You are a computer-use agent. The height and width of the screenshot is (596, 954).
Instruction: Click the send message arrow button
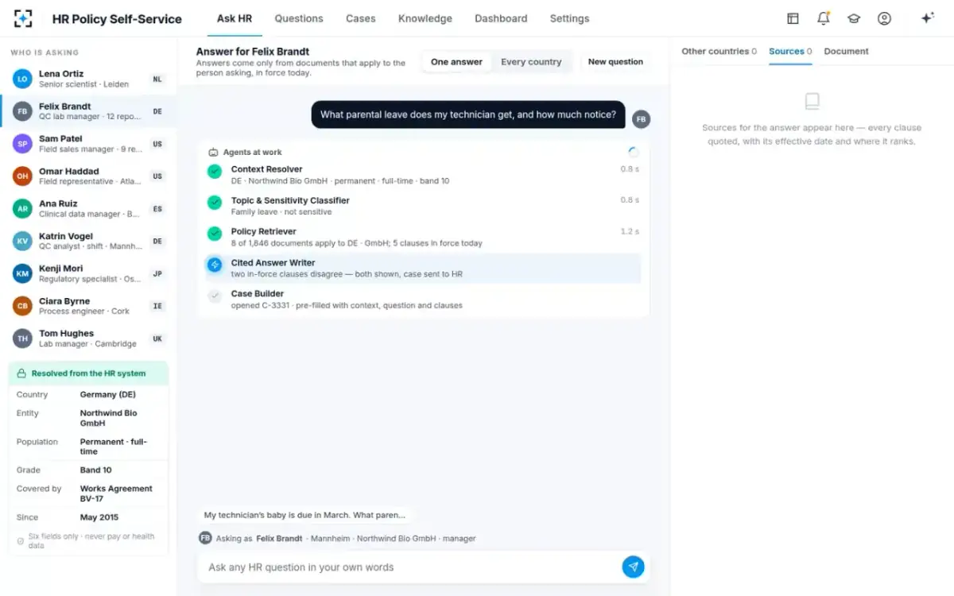click(633, 567)
